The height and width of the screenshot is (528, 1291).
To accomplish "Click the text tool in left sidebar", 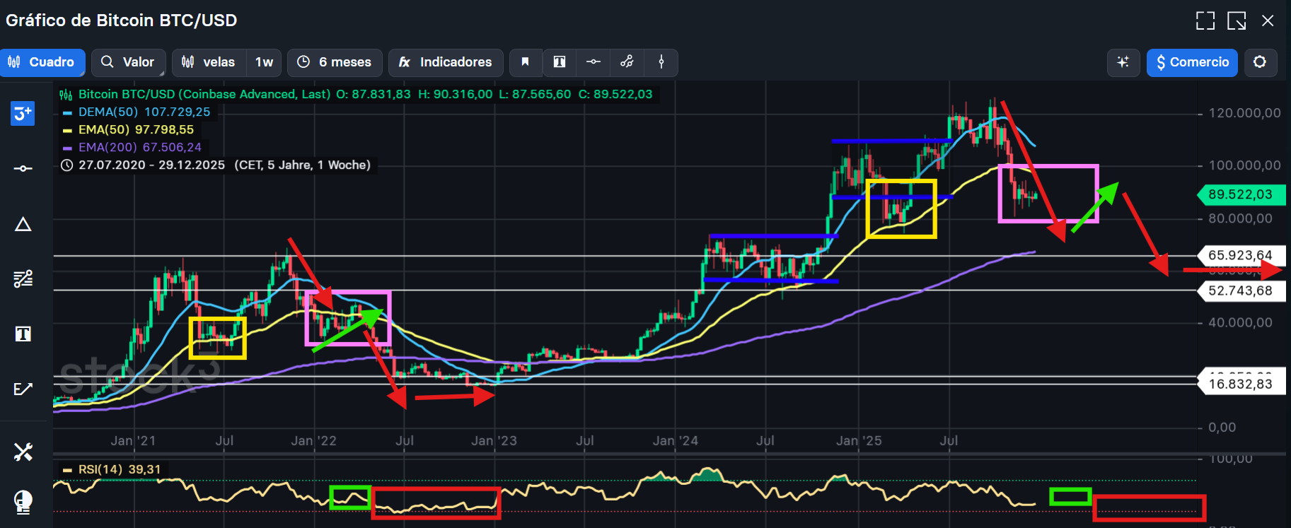I will [x=23, y=334].
